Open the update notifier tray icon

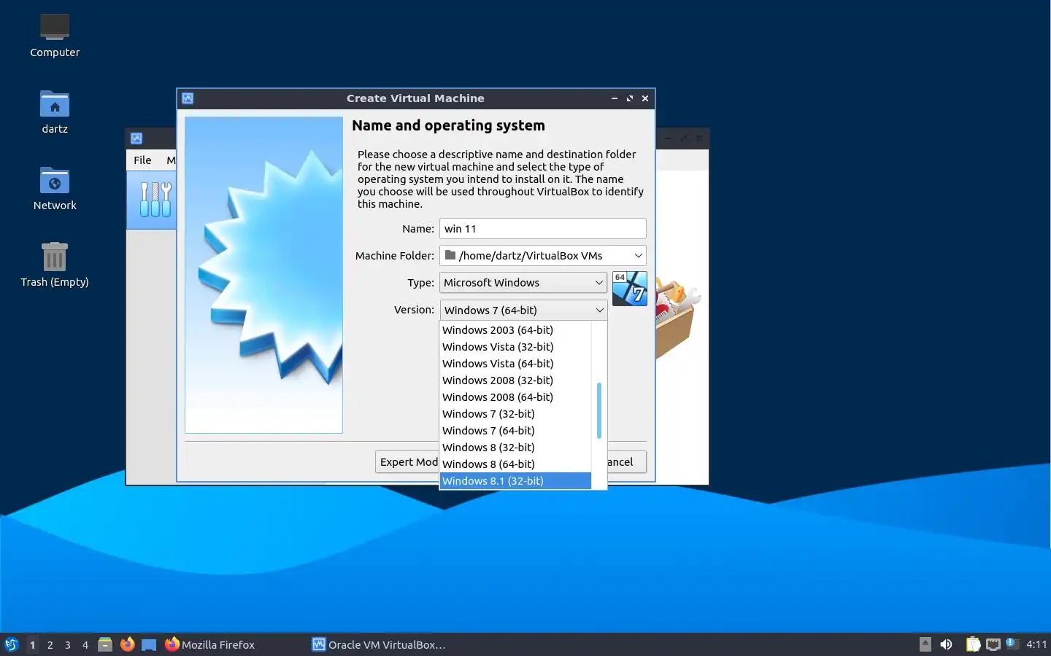[x=1012, y=644]
